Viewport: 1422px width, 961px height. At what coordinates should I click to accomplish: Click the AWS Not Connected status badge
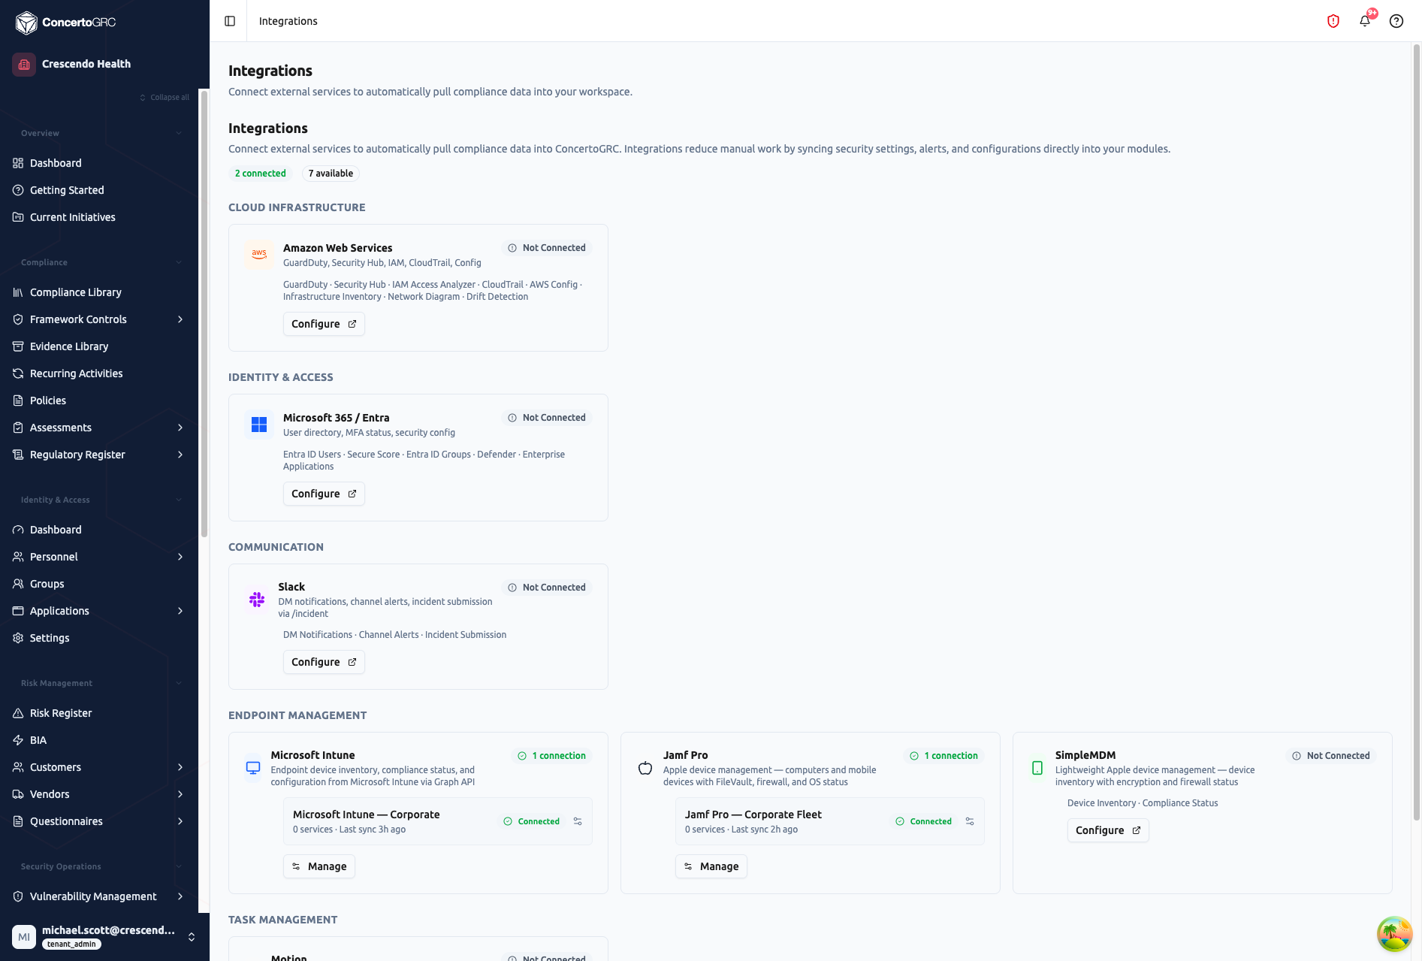(x=547, y=248)
